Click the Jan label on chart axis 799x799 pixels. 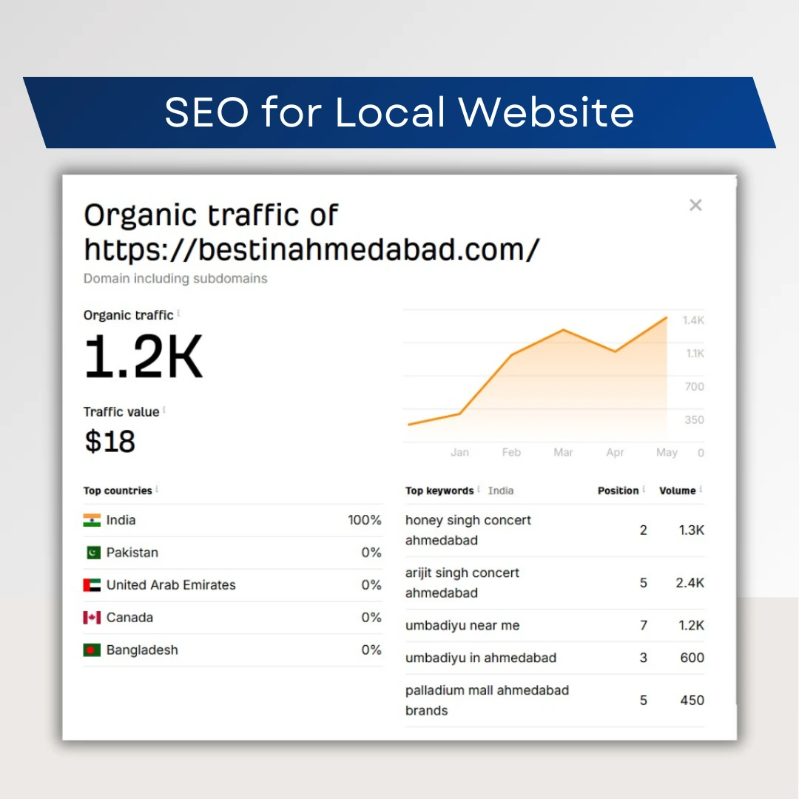pos(459,453)
